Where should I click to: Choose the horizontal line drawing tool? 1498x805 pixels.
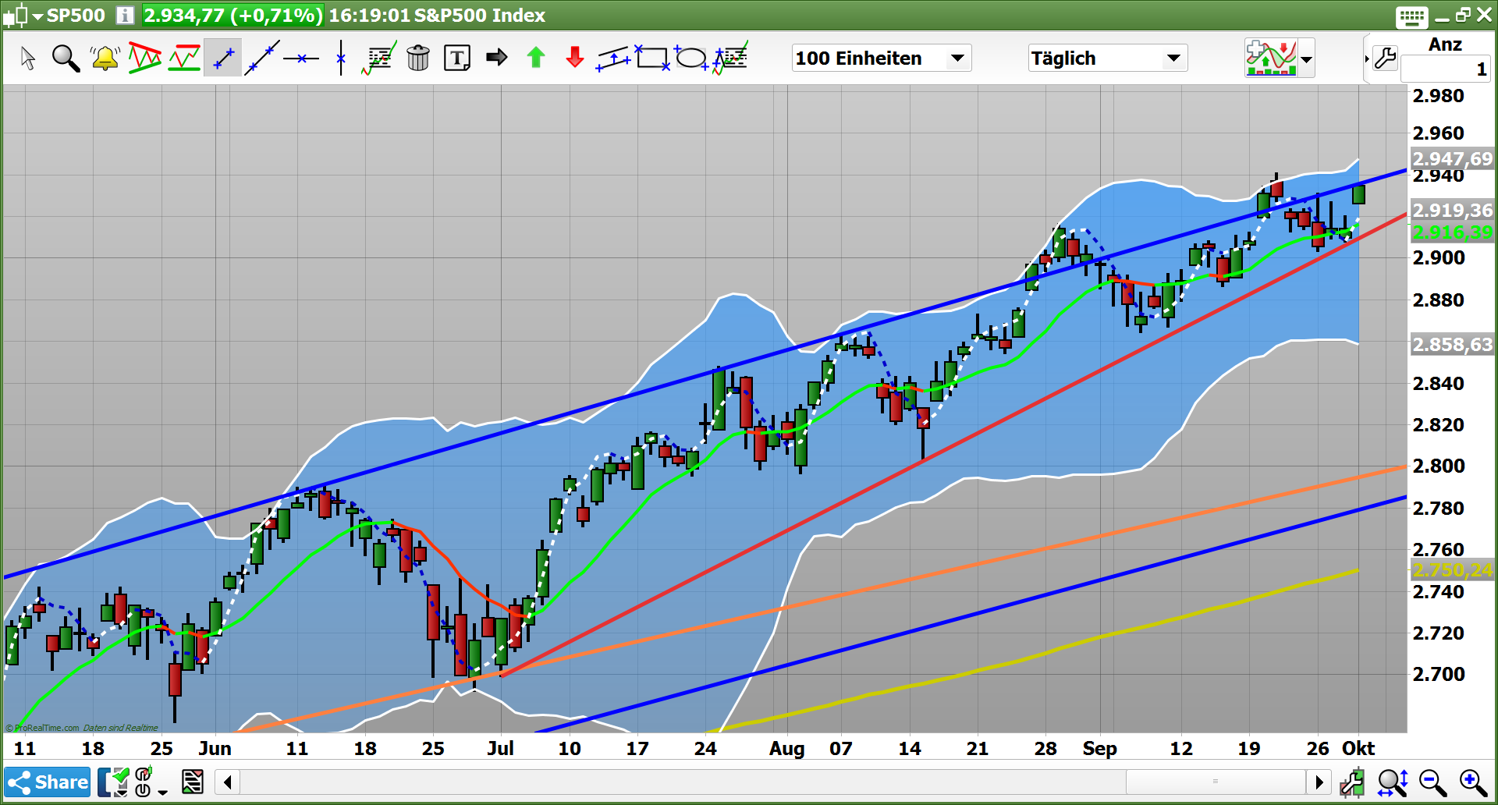(x=301, y=59)
